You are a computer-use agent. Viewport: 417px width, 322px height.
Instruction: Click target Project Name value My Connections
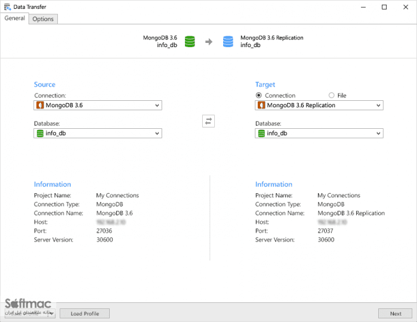339,196
